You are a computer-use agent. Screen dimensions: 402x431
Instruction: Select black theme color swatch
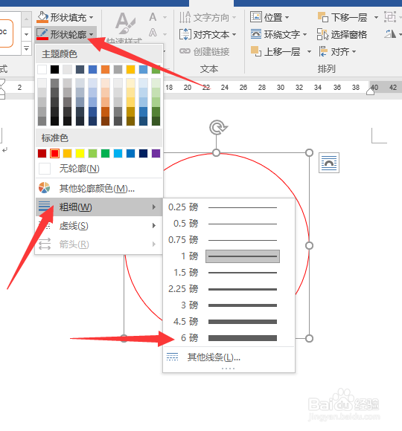tap(54, 69)
